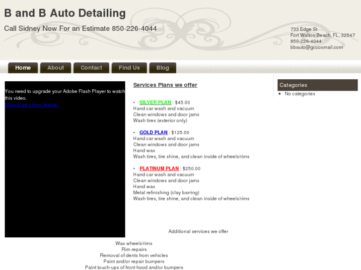Click Wash tires (exterior only) line
This screenshot has height=270, width=361.
click(160, 120)
